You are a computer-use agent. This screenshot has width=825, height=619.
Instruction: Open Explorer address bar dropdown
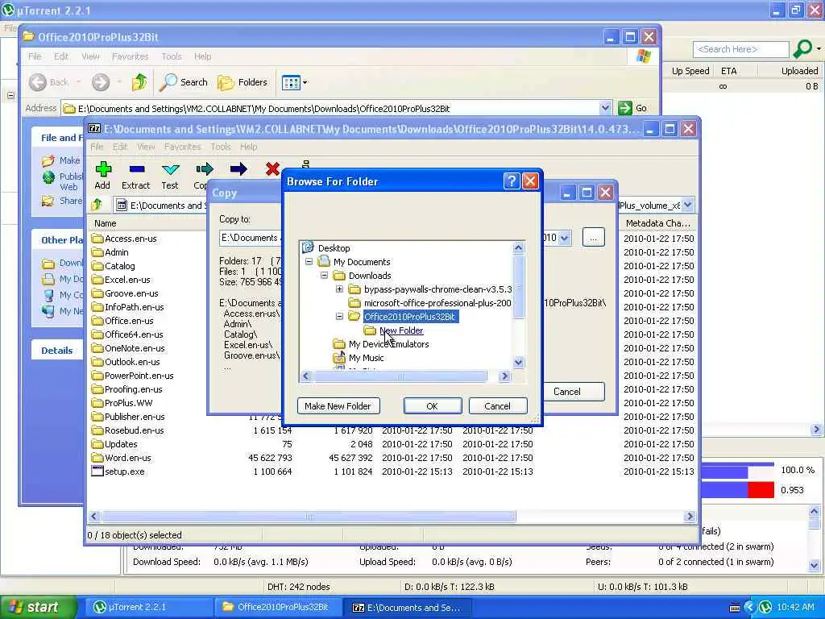pos(606,108)
